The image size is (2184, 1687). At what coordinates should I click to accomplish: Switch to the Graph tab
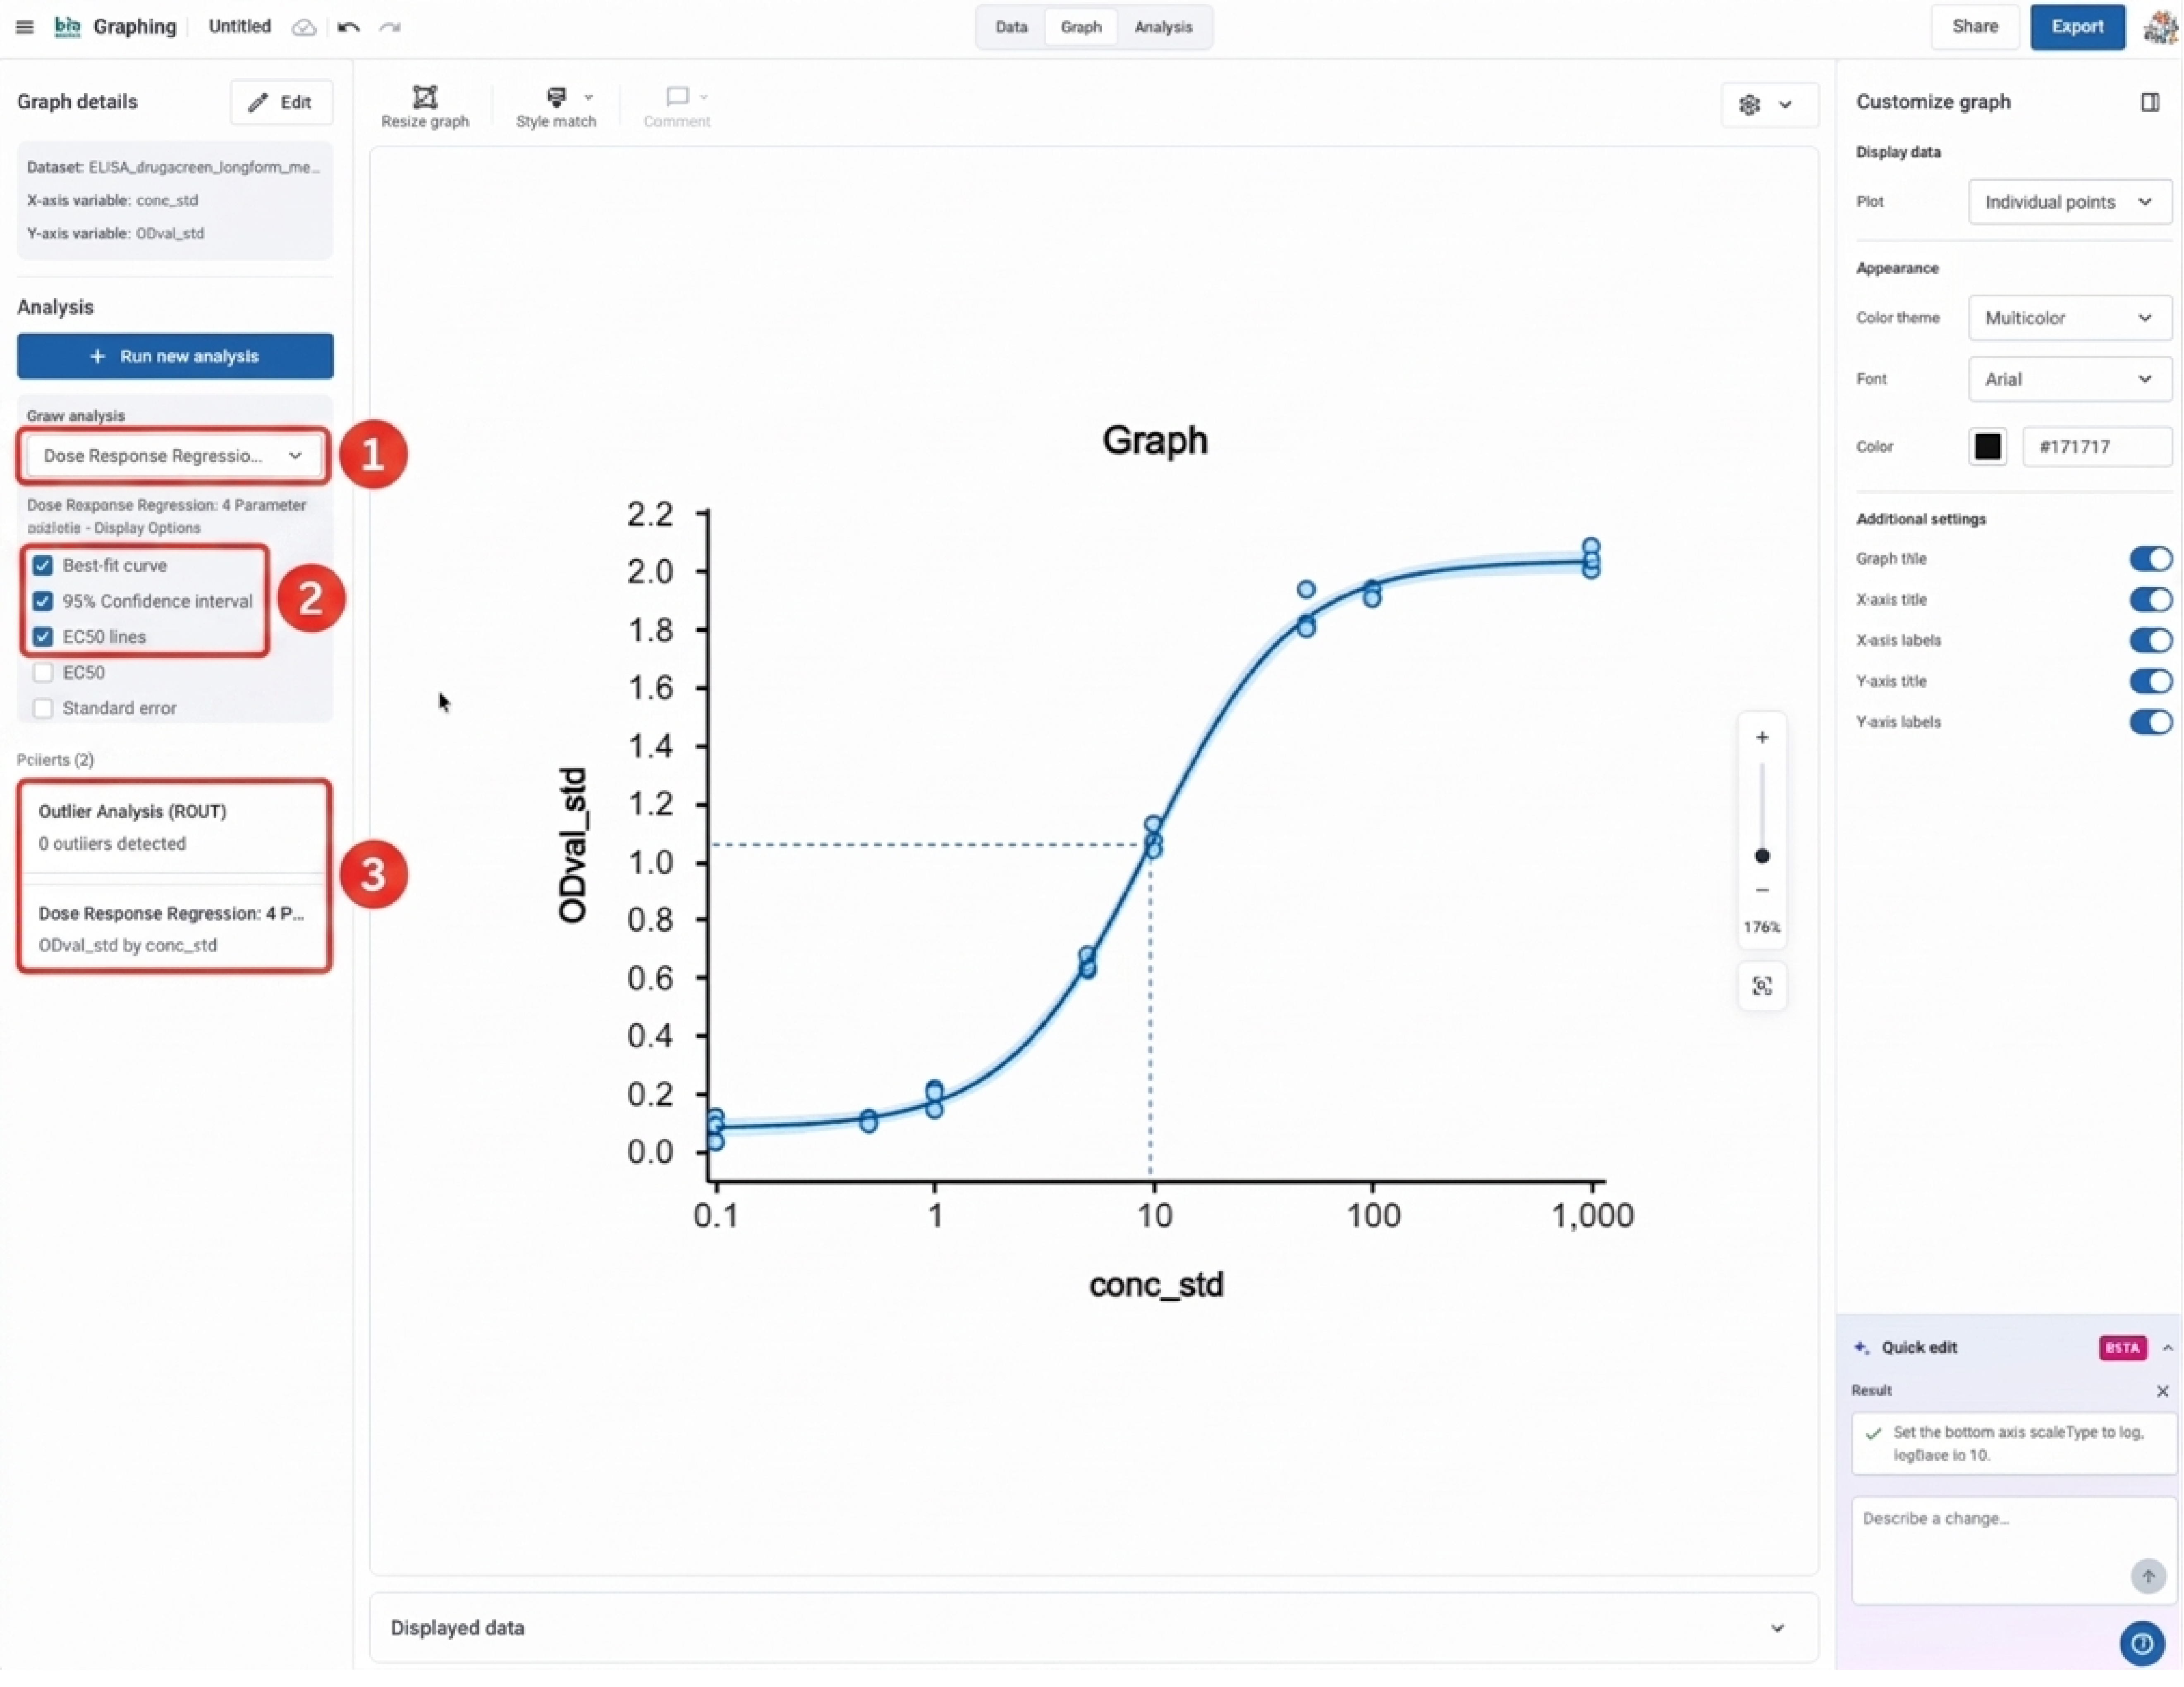click(x=1081, y=27)
